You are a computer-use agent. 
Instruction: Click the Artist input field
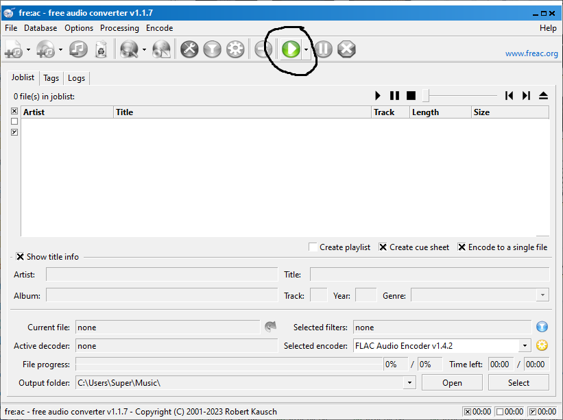(x=162, y=274)
